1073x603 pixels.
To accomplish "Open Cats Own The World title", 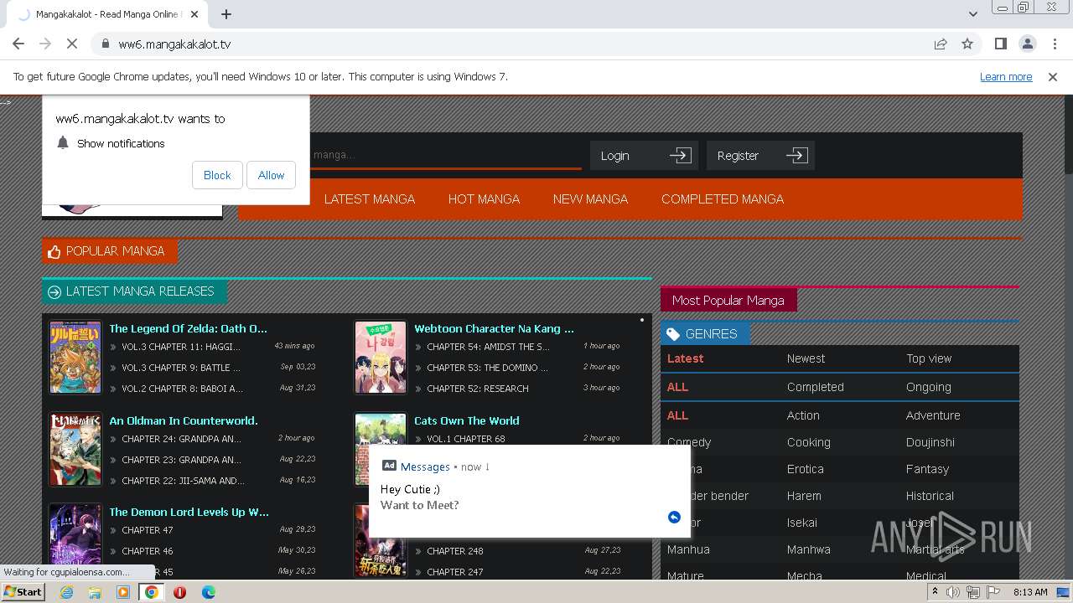I will (x=467, y=420).
